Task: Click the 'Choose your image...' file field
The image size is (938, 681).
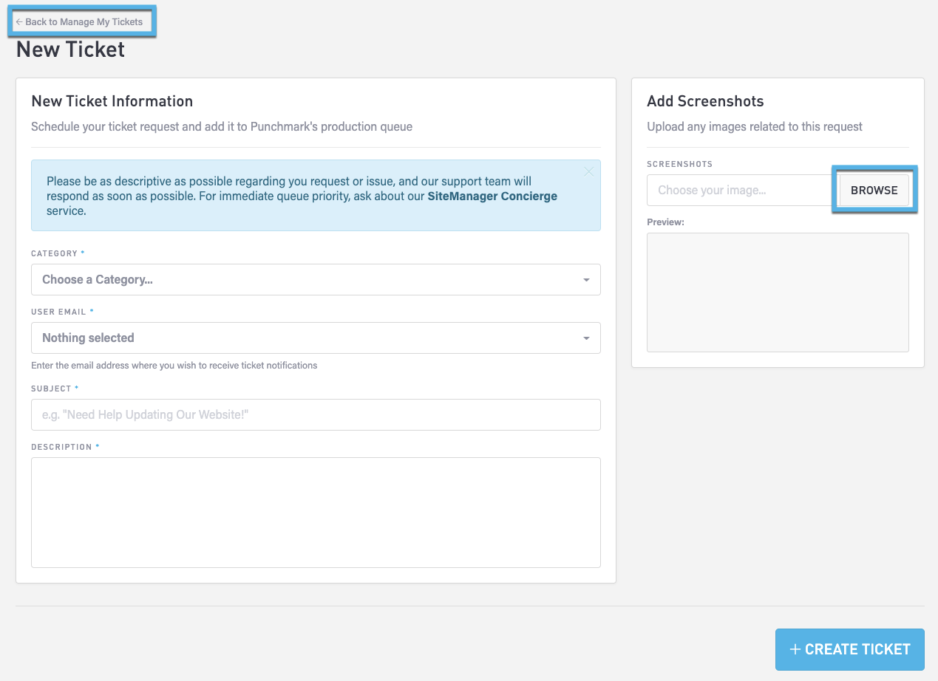Action: 740,191
